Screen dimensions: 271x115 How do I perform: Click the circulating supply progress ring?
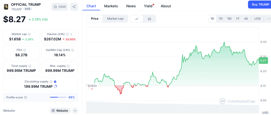tap(55, 87)
